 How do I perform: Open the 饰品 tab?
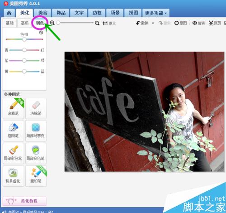click(x=61, y=13)
